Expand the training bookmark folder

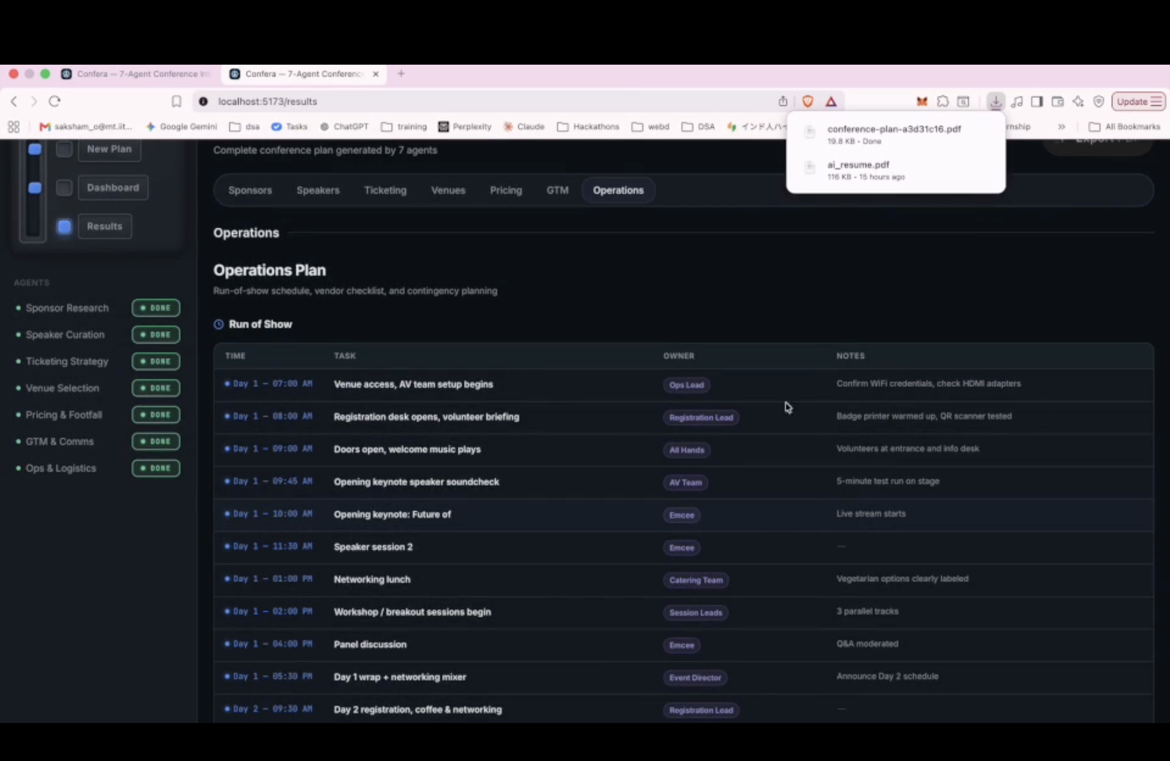404,127
